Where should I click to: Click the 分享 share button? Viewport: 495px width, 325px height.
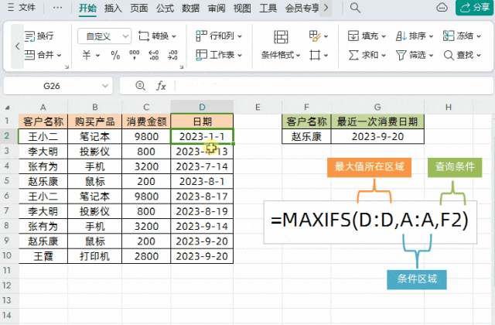[474, 8]
